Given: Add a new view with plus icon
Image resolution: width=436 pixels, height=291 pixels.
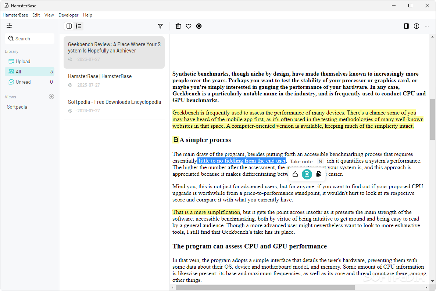Looking at the screenshot, I should 51,97.
